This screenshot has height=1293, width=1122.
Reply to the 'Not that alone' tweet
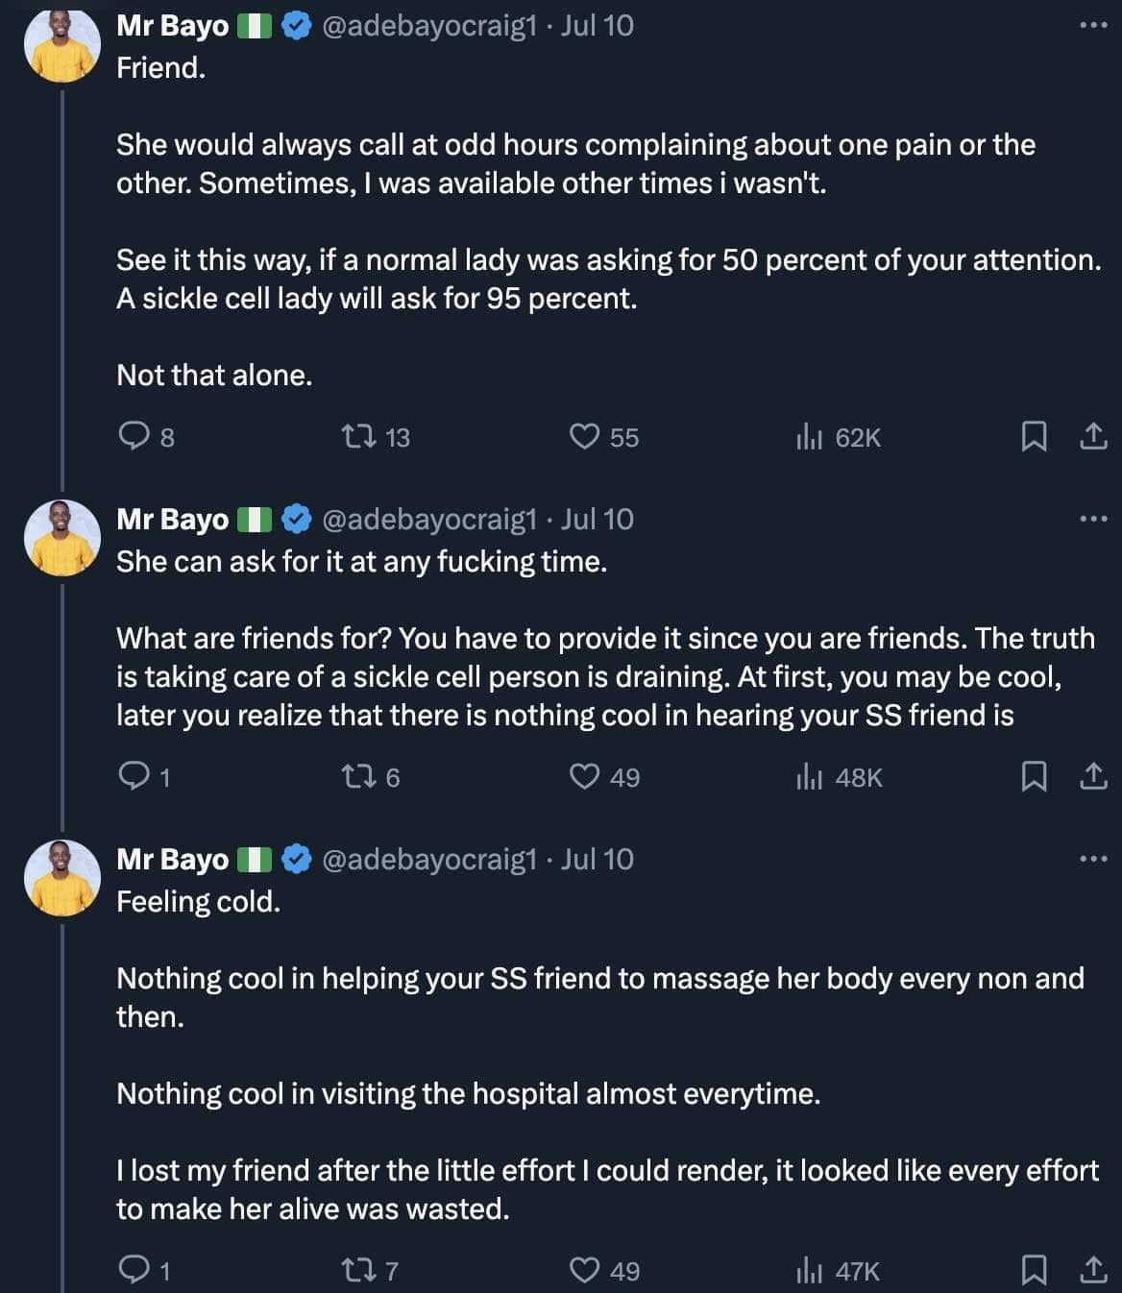(x=133, y=437)
